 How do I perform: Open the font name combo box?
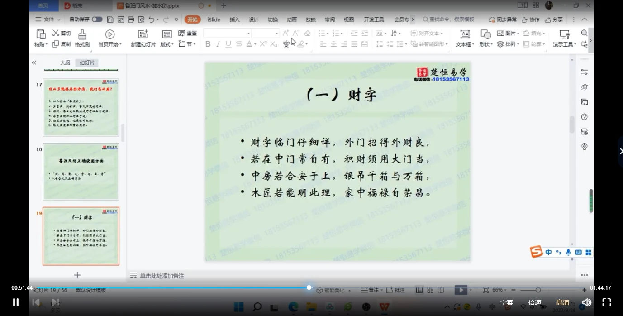click(x=227, y=33)
